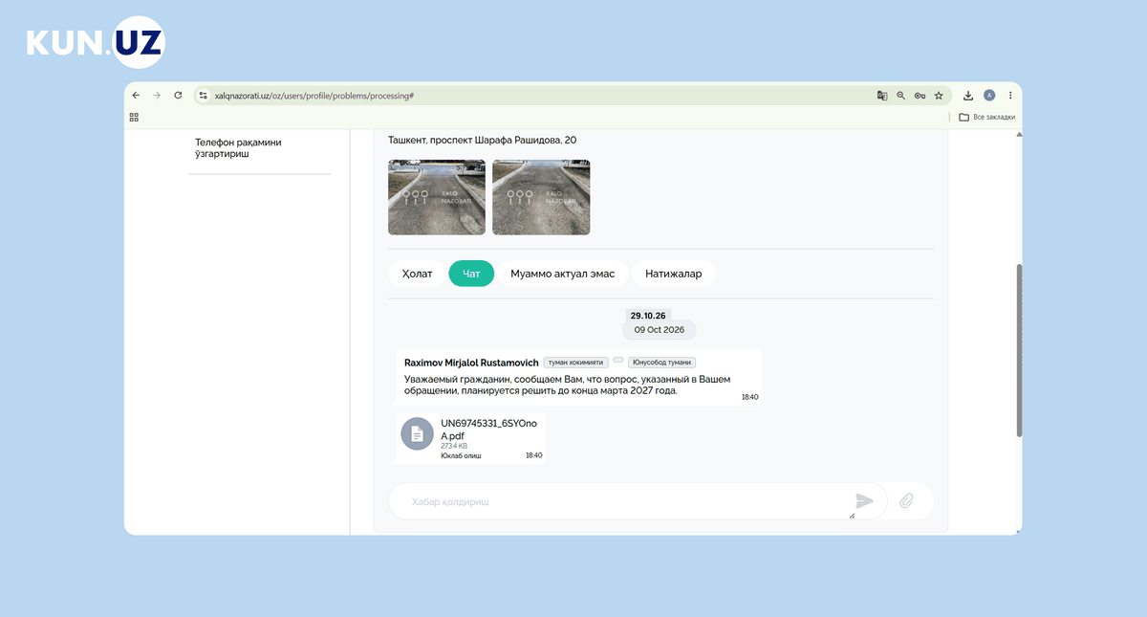1147x617 pixels.
Task: Select the Чат tab
Action: (x=471, y=274)
